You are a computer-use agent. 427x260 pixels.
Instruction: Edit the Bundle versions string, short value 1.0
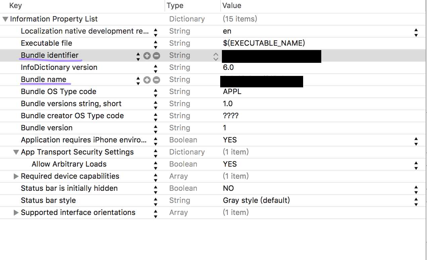coord(228,104)
